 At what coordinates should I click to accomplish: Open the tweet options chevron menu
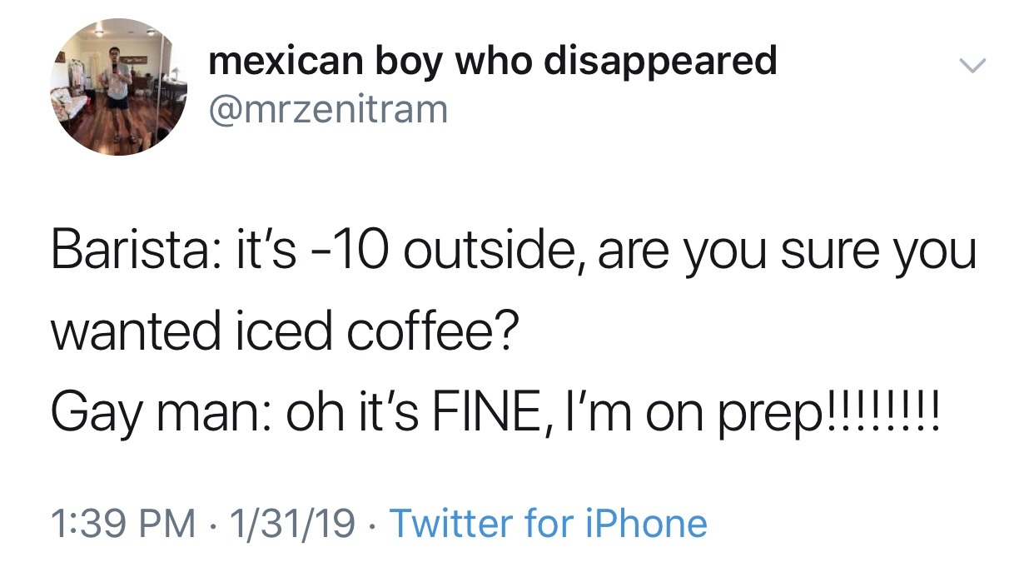pos(968,65)
